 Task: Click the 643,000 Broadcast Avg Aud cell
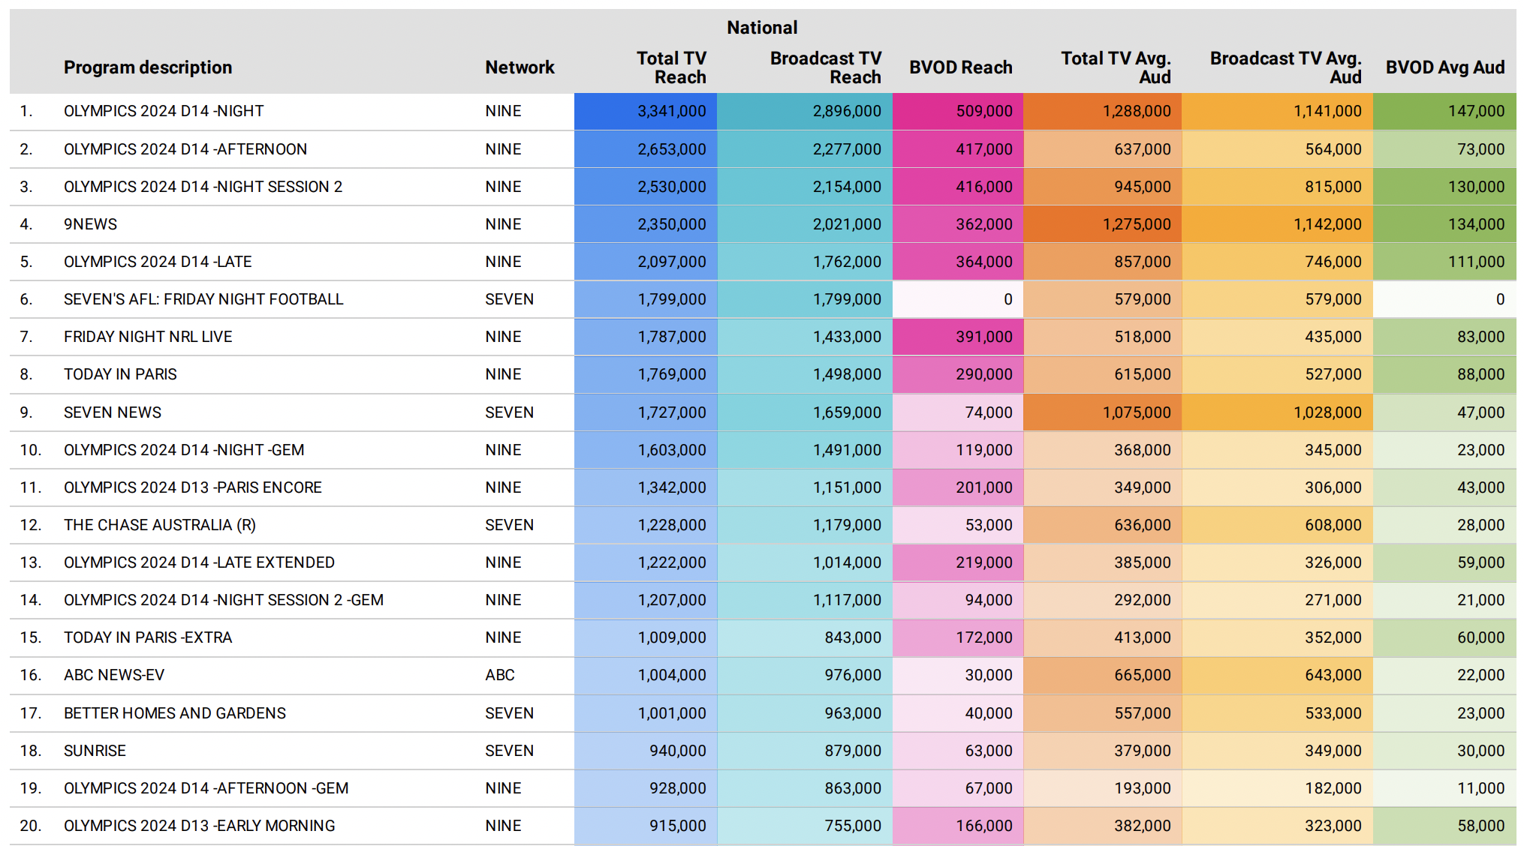tap(1277, 675)
